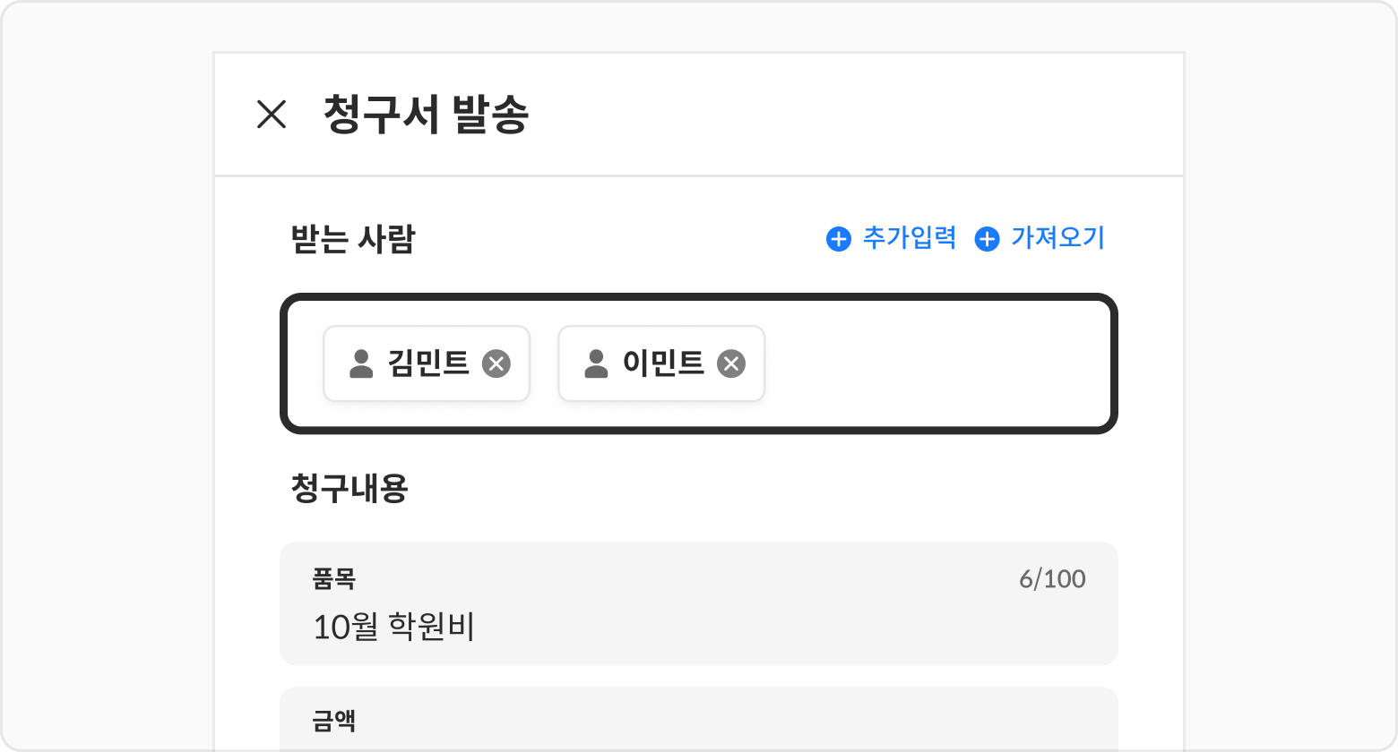Click the plus icon beside 추가입력
Screen dimensions: 1398x752
[x=838, y=239]
